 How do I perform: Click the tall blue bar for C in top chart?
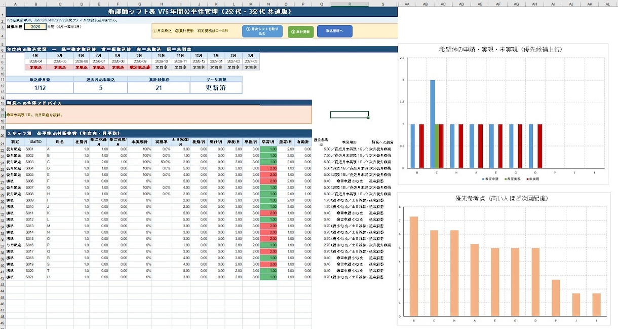pyautogui.click(x=433, y=124)
